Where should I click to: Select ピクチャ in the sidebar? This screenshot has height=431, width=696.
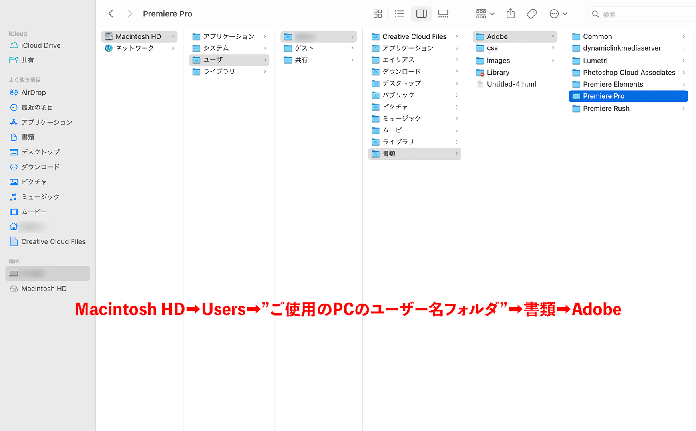tap(34, 182)
